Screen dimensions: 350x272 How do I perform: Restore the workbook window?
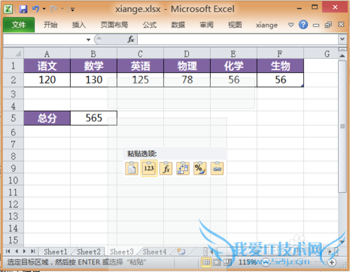pos(328,25)
